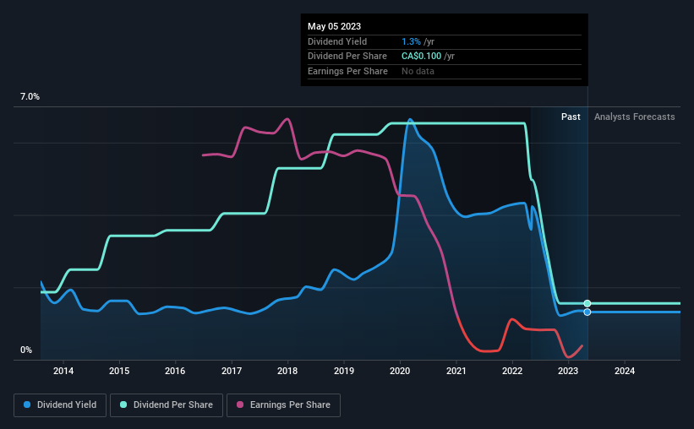This screenshot has width=694, height=429.
Task: Click the CA$0.100 dividend per share value
Action: click(421, 57)
